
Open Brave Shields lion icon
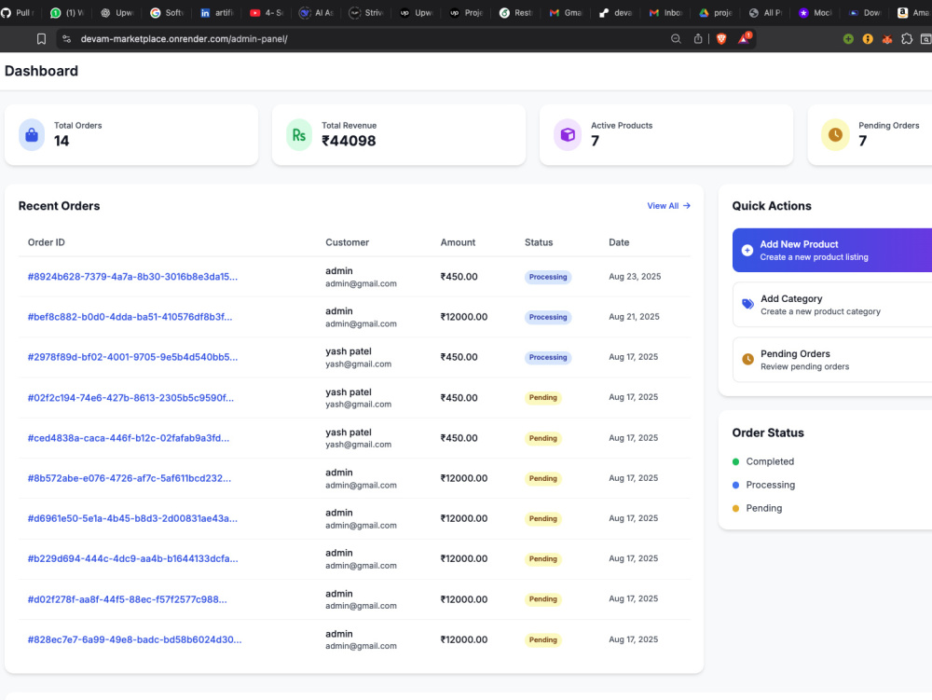pos(721,38)
